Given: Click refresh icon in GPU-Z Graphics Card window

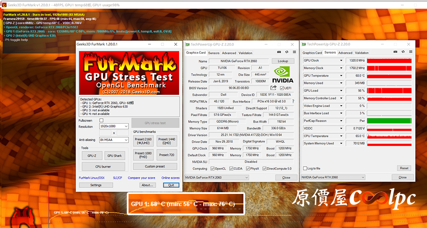Looking at the screenshot, I should [x=287, y=52].
